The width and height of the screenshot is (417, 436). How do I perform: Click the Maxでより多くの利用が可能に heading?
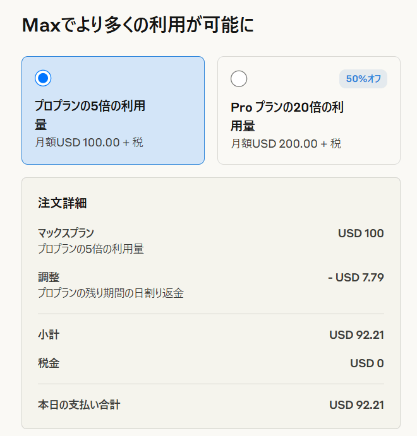point(138,25)
